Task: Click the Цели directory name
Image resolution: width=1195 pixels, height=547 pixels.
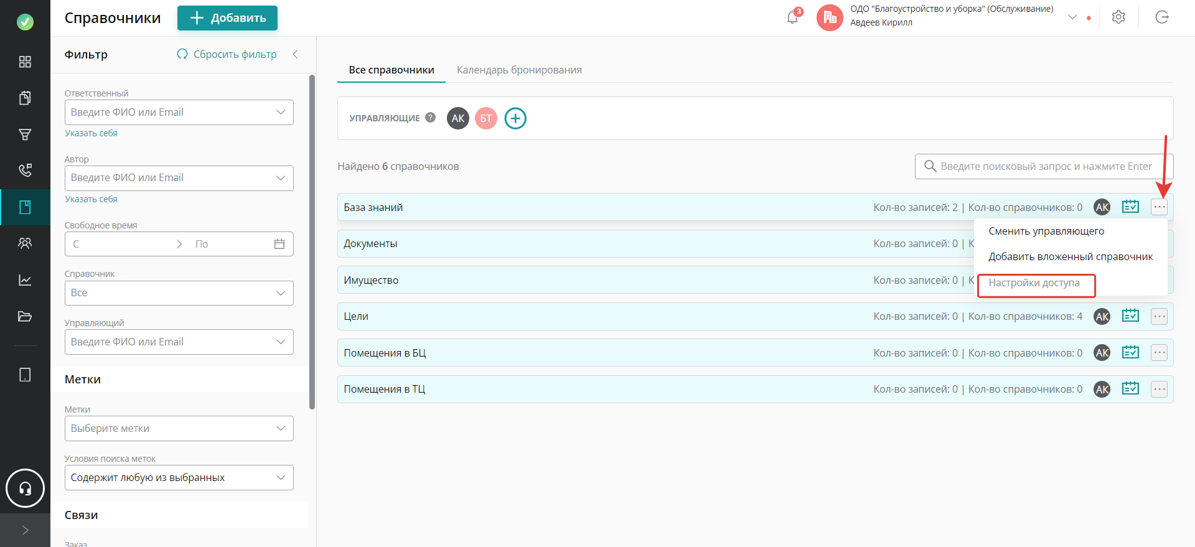Action: click(356, 316)
